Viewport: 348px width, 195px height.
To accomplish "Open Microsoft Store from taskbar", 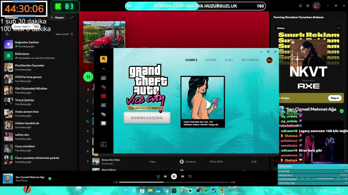I will (x=142, y=191).
